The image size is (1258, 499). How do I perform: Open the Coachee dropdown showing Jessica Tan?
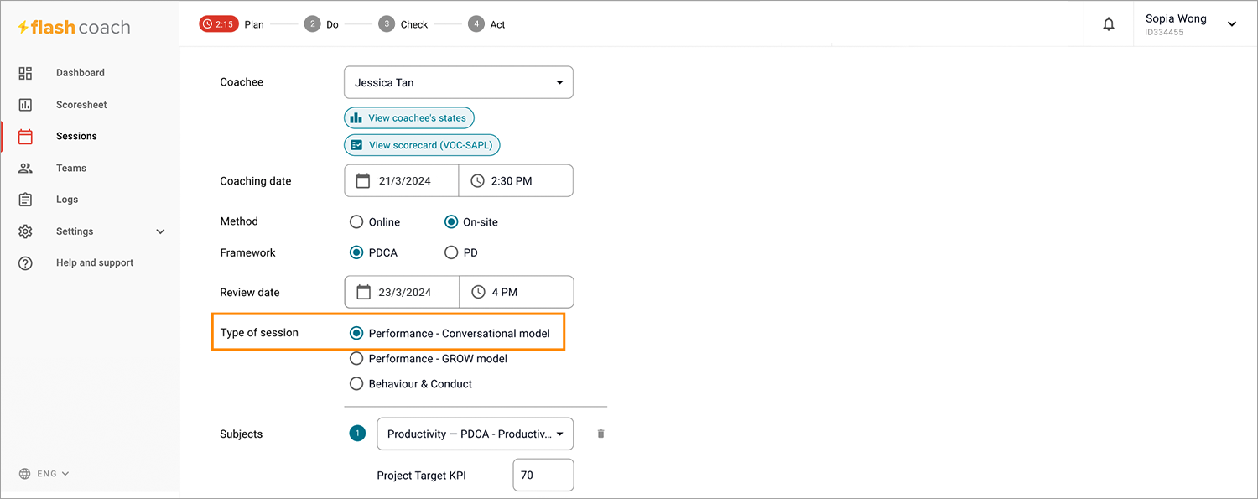click(459, 82)
